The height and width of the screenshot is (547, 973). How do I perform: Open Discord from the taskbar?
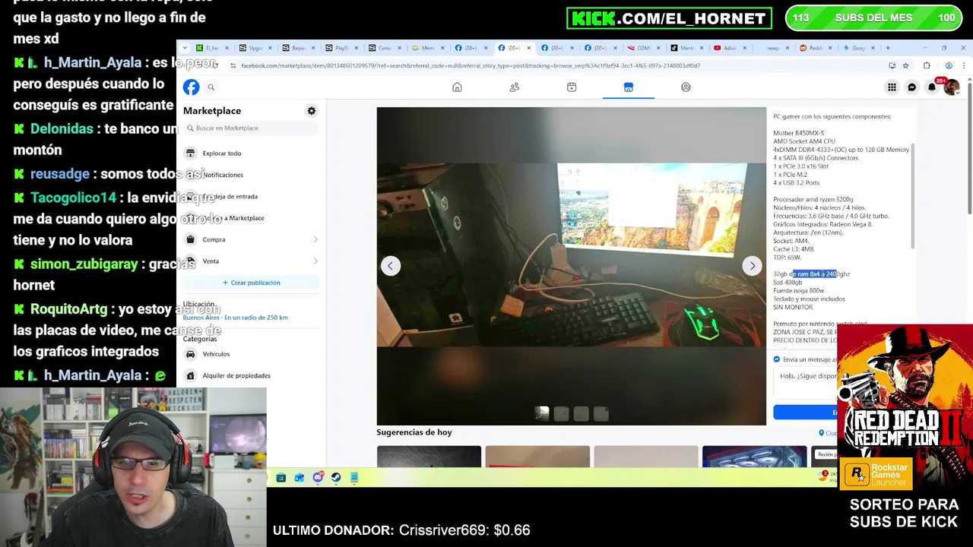point(318,477)
